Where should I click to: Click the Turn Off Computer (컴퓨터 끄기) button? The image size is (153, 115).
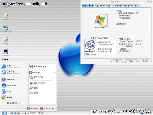tap(47, 108)
